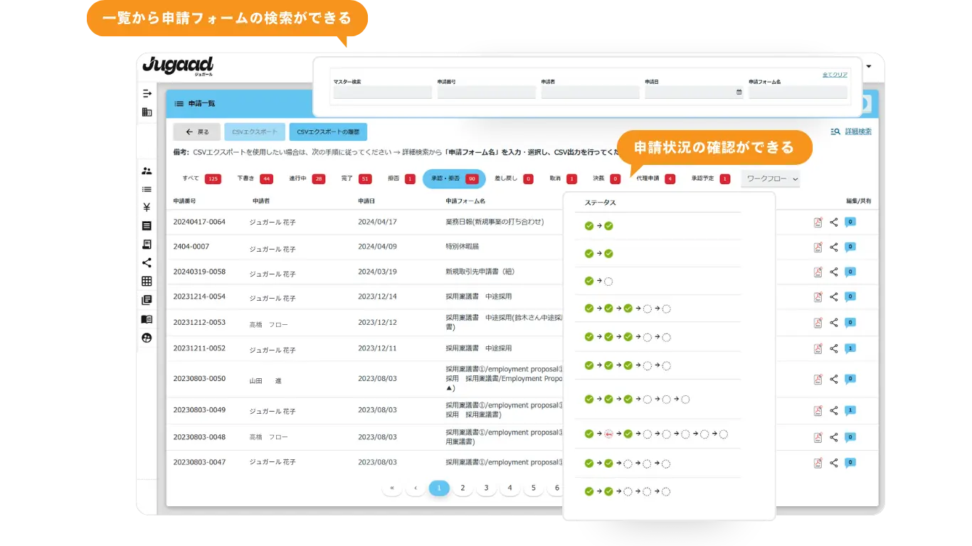Click application number 20240417-0064

tap(199, 222)
